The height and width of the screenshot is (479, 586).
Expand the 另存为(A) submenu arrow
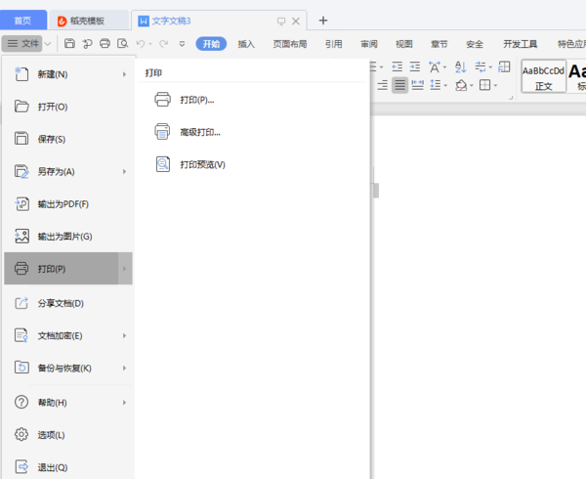124,172
